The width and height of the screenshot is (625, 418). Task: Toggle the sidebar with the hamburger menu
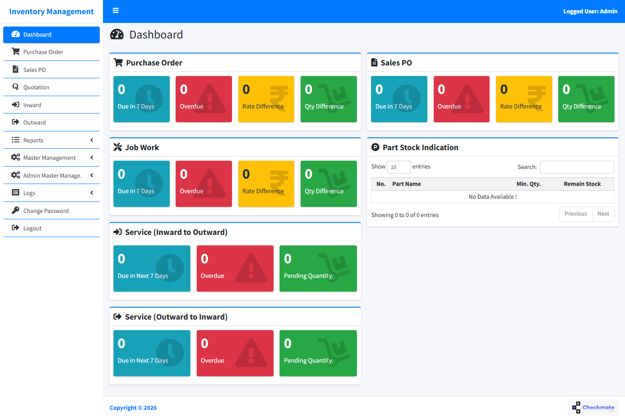(x=115, y=11)
